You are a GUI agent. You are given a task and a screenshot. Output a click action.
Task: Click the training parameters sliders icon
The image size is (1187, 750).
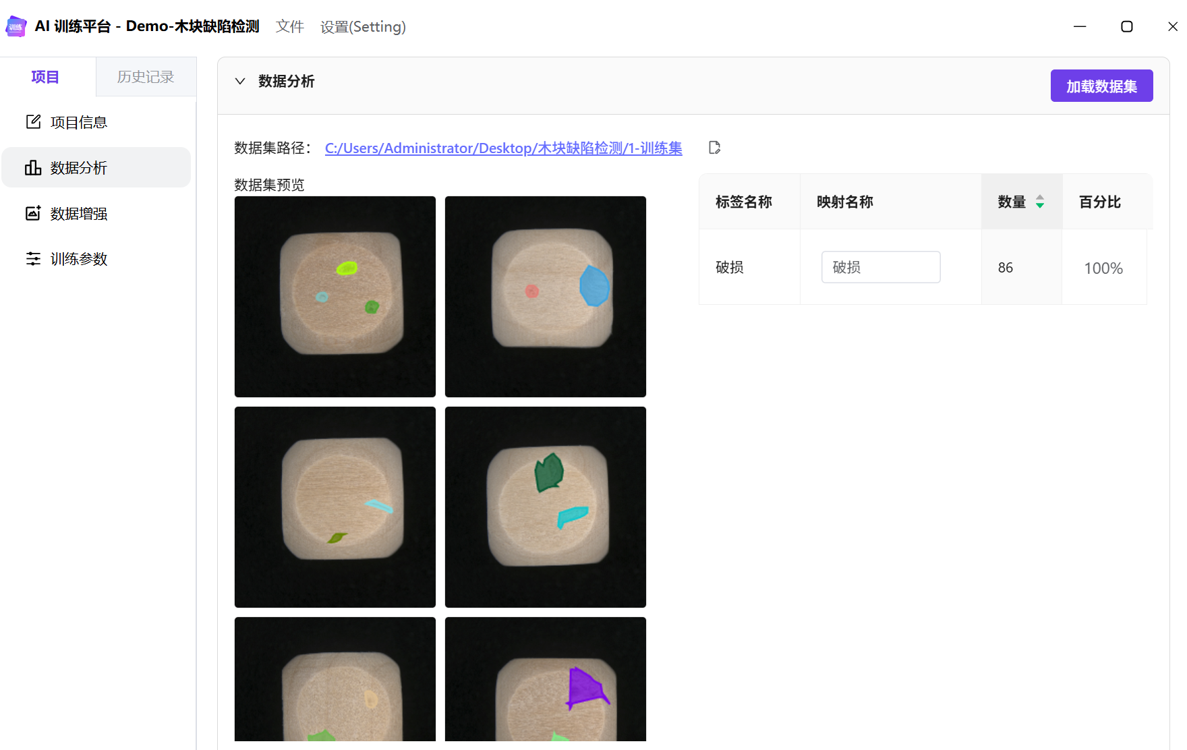click(33, 259)
